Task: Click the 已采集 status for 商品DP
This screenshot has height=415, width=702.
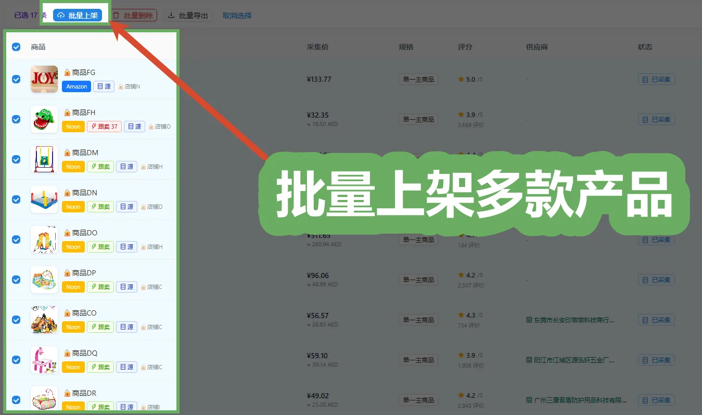Action: click(656, 280)
